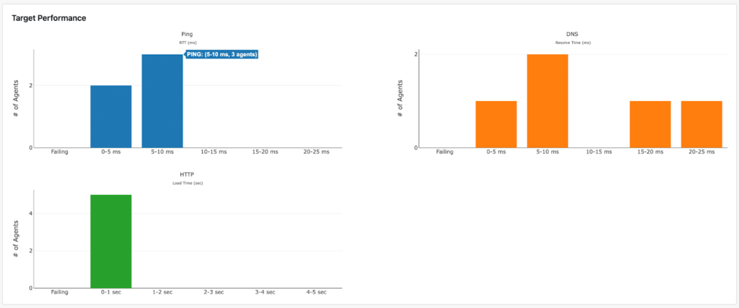
Task: Click the blue 0-5 ms Ping bar
Action: coord(110,116)
